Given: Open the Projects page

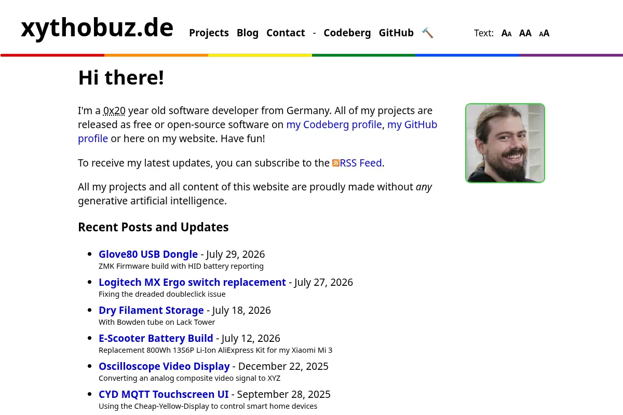Looking at the screenshot, I should click(x=209, y=33).
